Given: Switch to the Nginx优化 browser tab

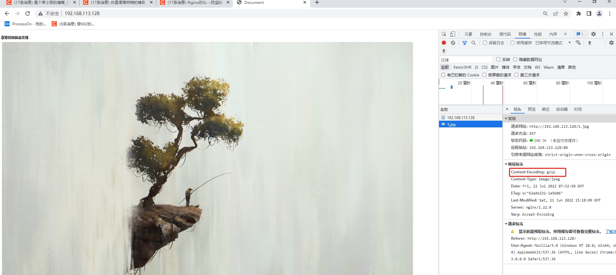Looking at the screenshot, I should 195,3.
